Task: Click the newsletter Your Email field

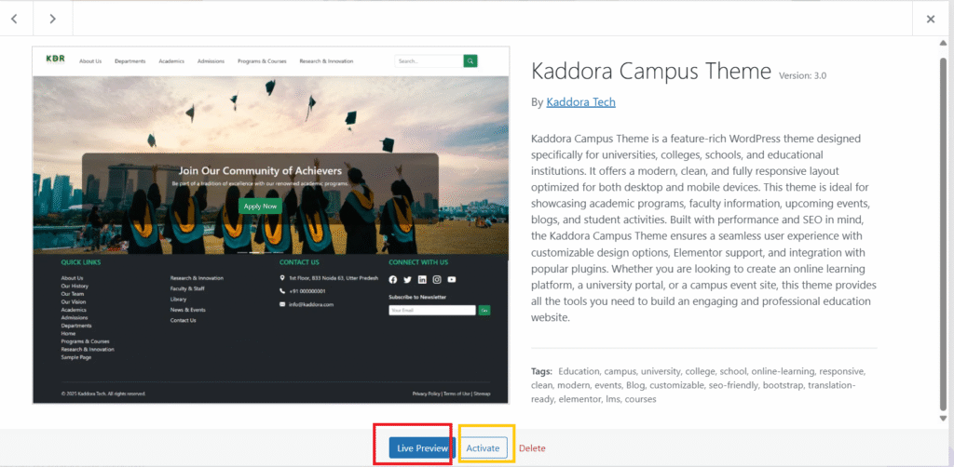Action: click(432, 310)
